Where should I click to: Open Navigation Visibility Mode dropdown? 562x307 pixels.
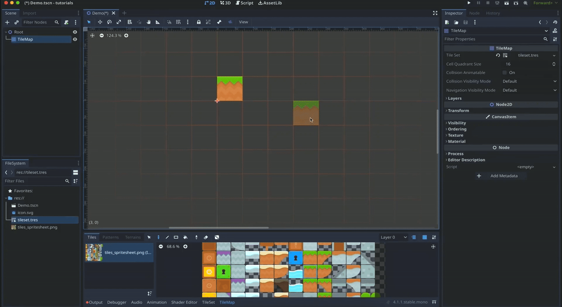pos(530,90)
